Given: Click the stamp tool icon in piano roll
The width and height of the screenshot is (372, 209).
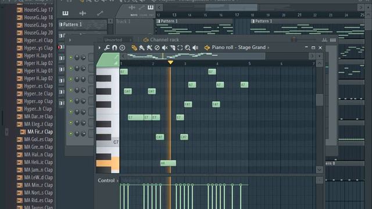Looking at the screenshot, I should click(x=122, y=48).
